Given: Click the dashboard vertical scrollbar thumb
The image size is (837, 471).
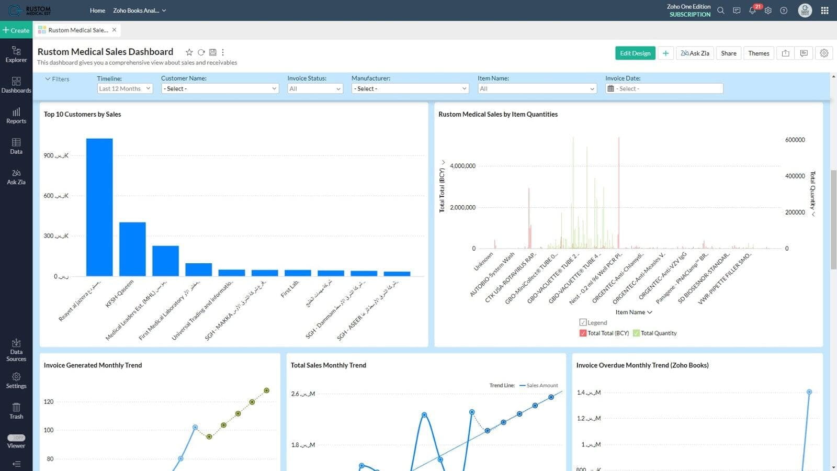Looking at the screenshot, I should [834, 220].
